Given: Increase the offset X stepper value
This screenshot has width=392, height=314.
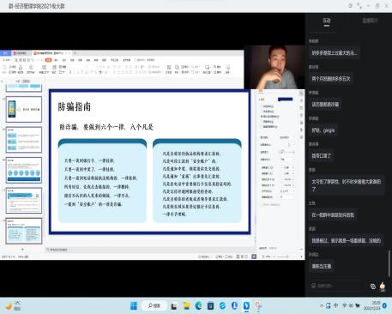Looking at the screenshot, I should coord(293,166).
